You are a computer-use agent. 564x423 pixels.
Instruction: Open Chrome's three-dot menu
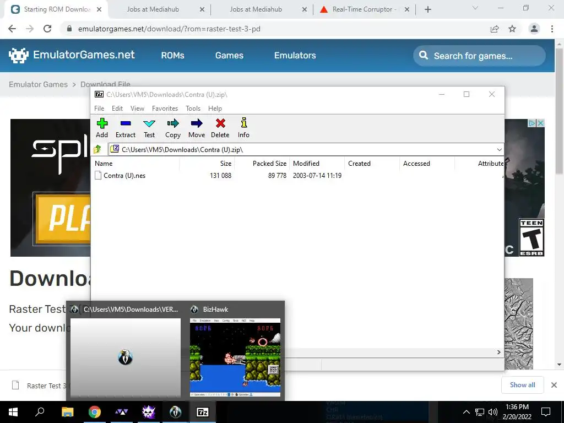point(552,29)
